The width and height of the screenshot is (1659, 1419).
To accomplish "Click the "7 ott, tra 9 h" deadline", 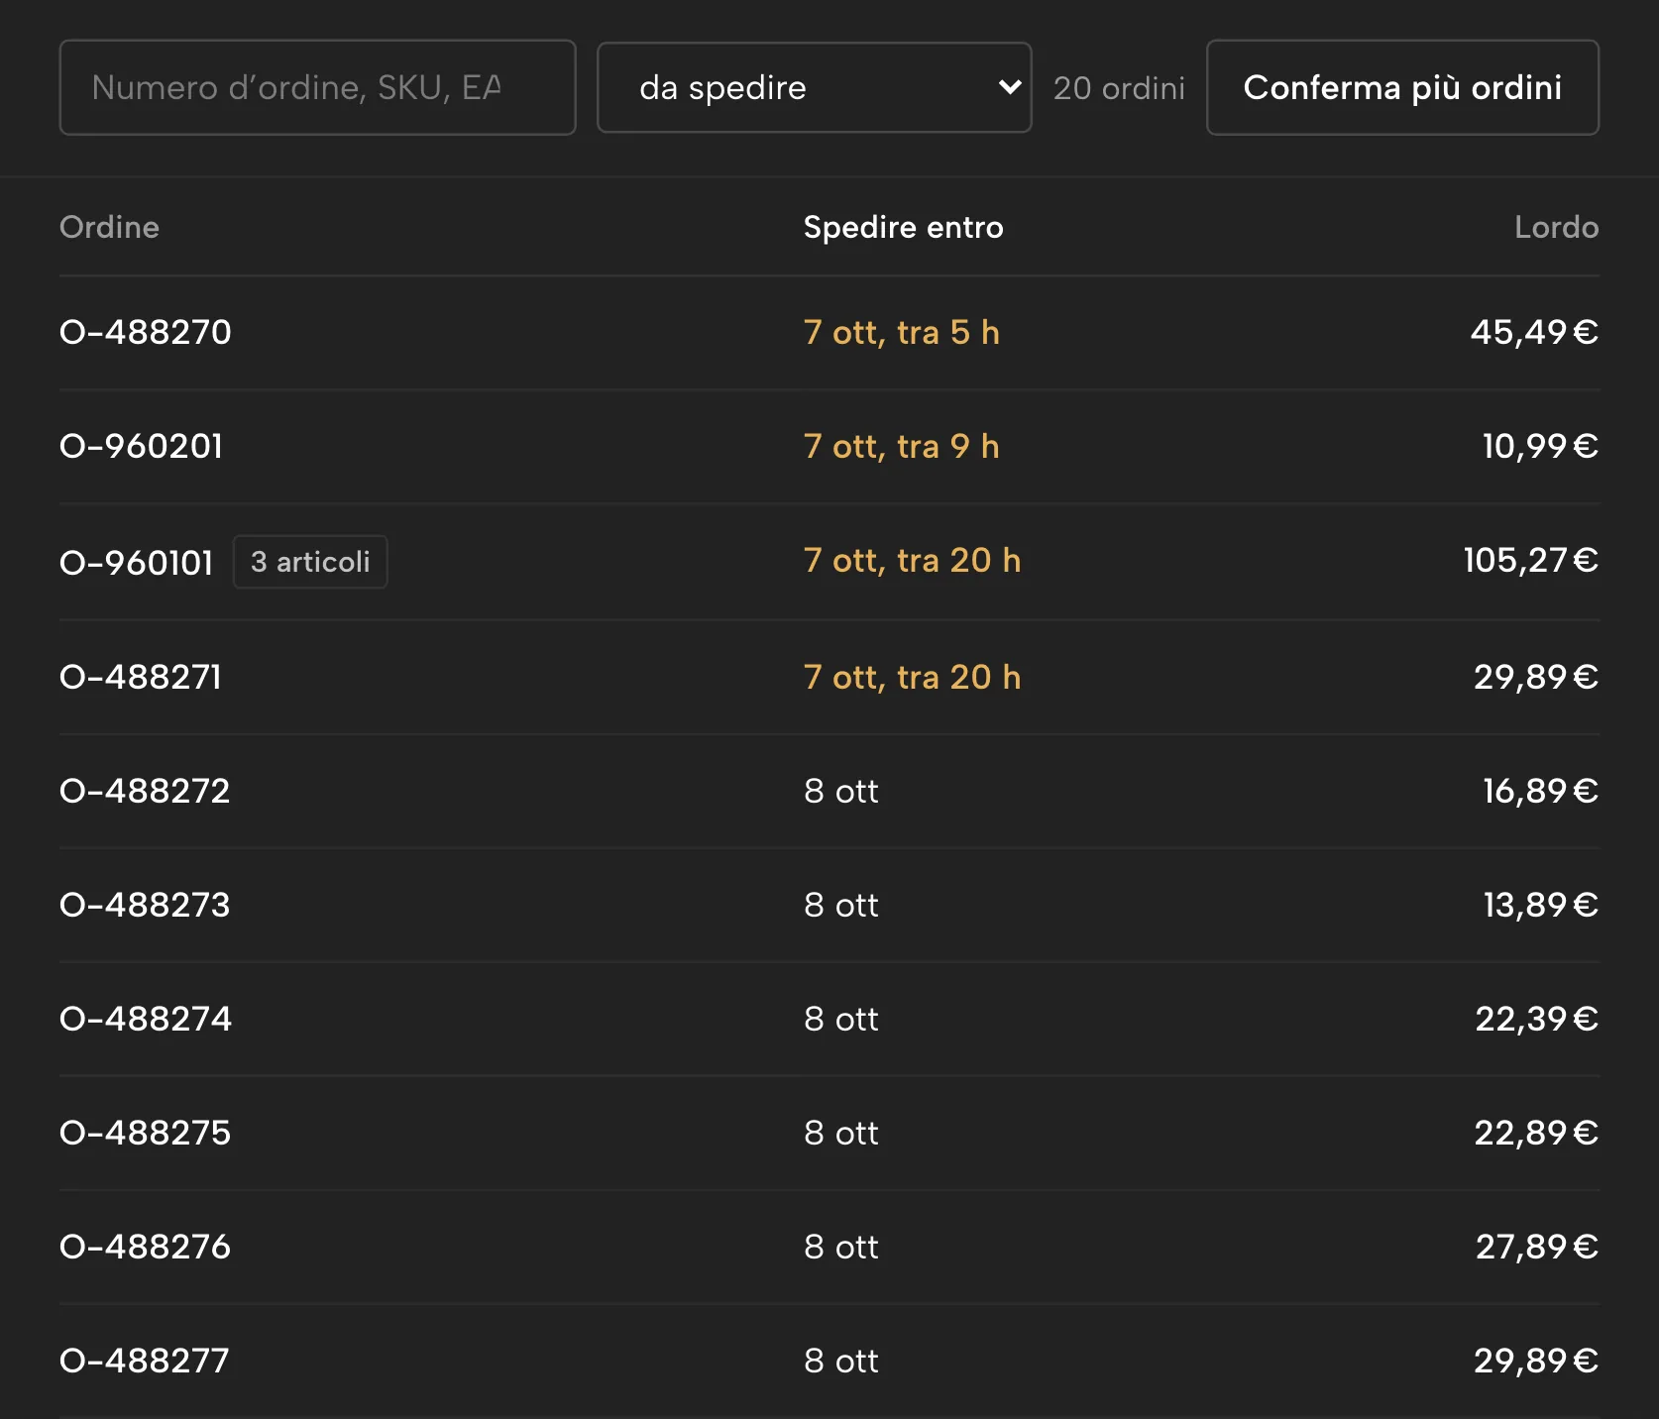I will click(x=902, y=446).
